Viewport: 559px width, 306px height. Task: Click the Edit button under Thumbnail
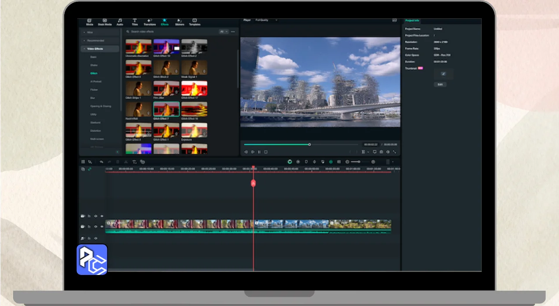tap(440, 84)
